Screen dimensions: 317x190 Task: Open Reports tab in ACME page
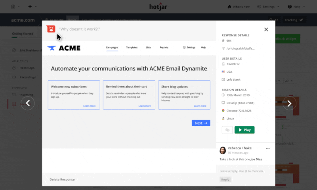tap(164, 47)
